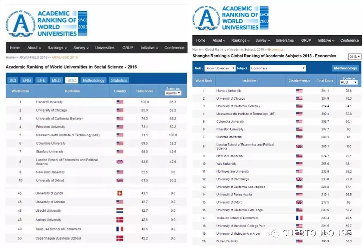Click the Global Ranking of Academic Subjects 2018 breadcrumb
This screenshot has width=363, height=248.
tap(234, 50)
